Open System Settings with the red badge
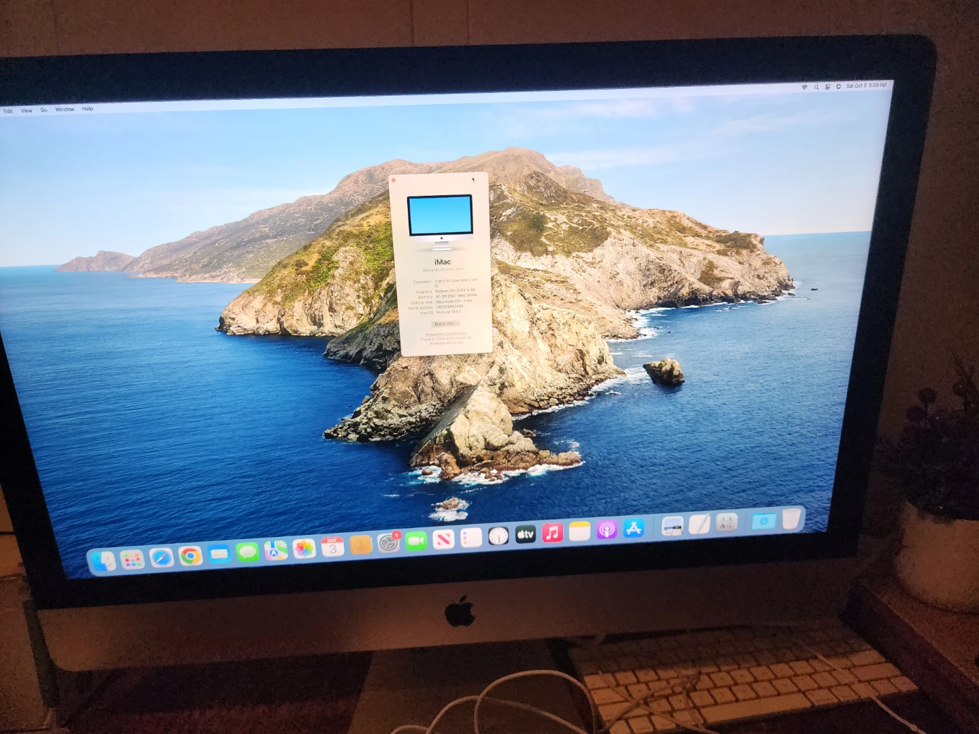Screen dimensions: 979x734 388,543
